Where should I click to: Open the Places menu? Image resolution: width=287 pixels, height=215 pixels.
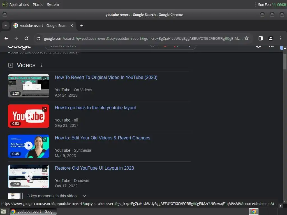click(x=38, y=4)
